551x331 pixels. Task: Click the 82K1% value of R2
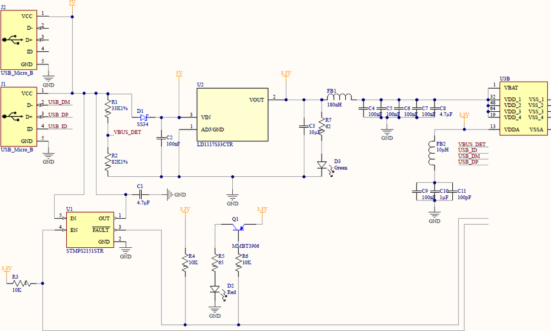[120, 162]
